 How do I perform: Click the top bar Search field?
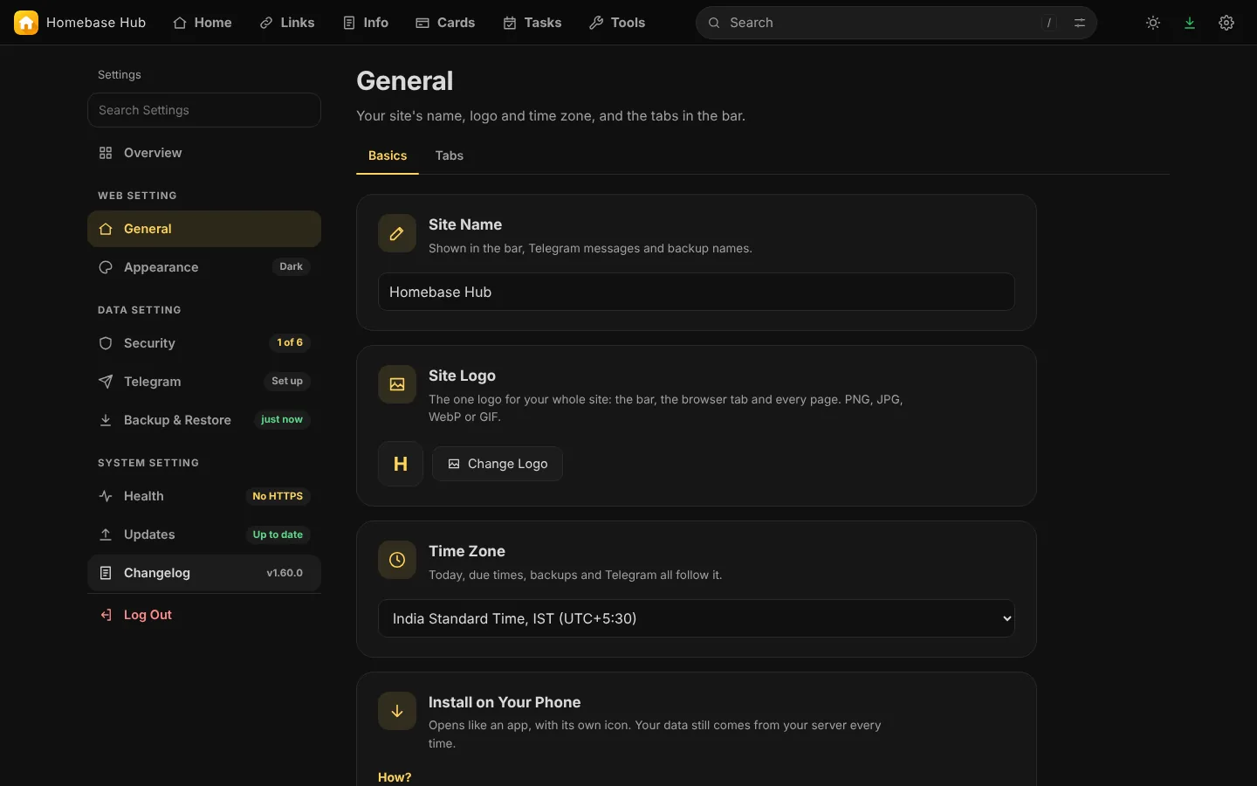(x=896, y=23)
